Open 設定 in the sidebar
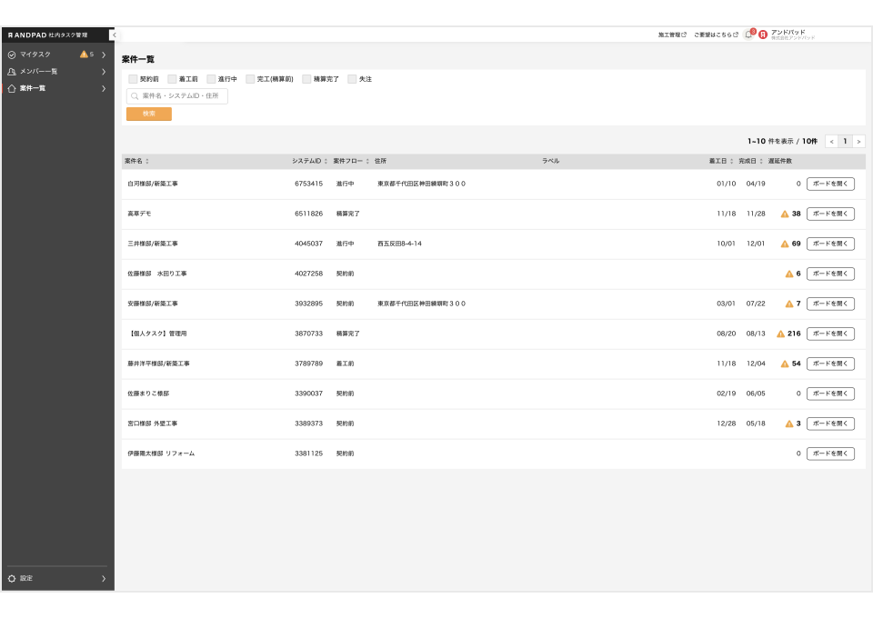 [58, 579]
